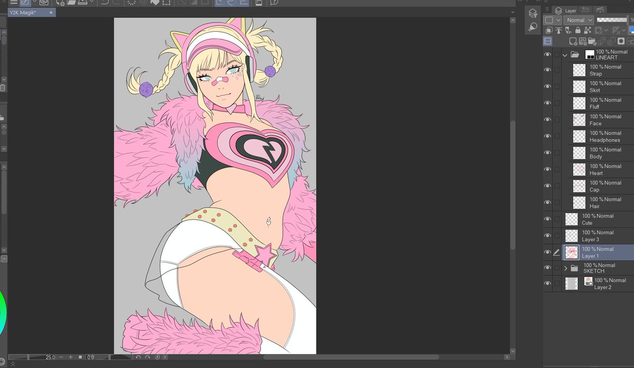Screen dimensions: 634x368
Task: Open dropdown arrow next to save icon
Action: click(92, 2)
